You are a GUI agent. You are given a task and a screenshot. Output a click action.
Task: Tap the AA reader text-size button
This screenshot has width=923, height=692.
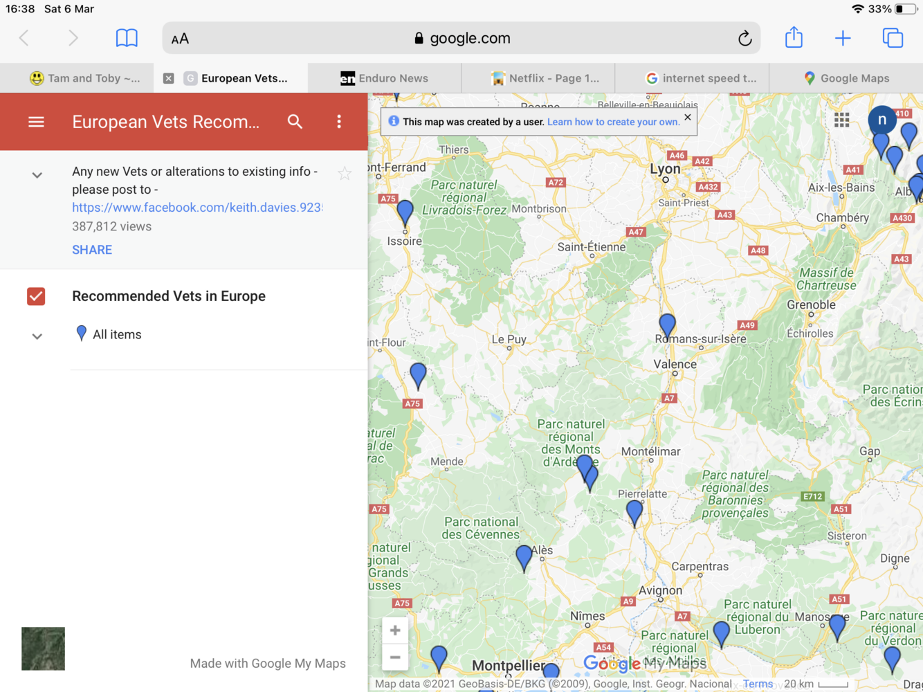click(180, 39)
